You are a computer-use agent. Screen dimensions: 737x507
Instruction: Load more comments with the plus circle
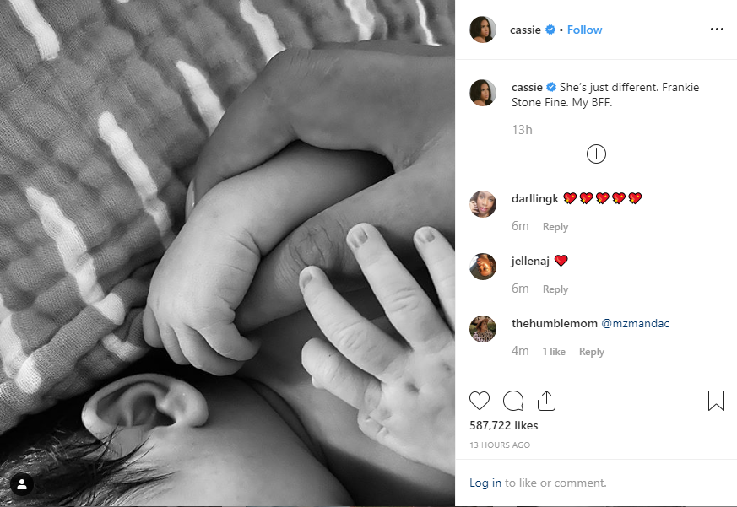tap(596, 154)
